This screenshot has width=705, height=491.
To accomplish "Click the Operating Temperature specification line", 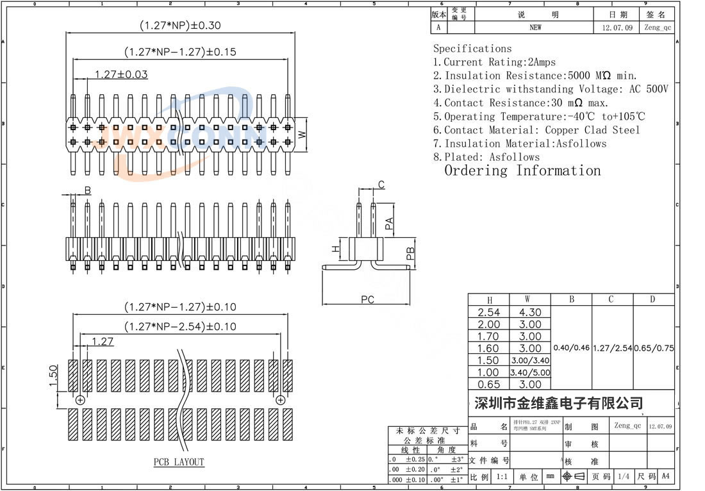I will [539, 117].
